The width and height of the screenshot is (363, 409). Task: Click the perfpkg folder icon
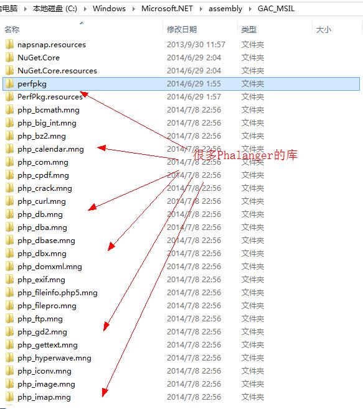pyautogui.click(x=9, y=84)
